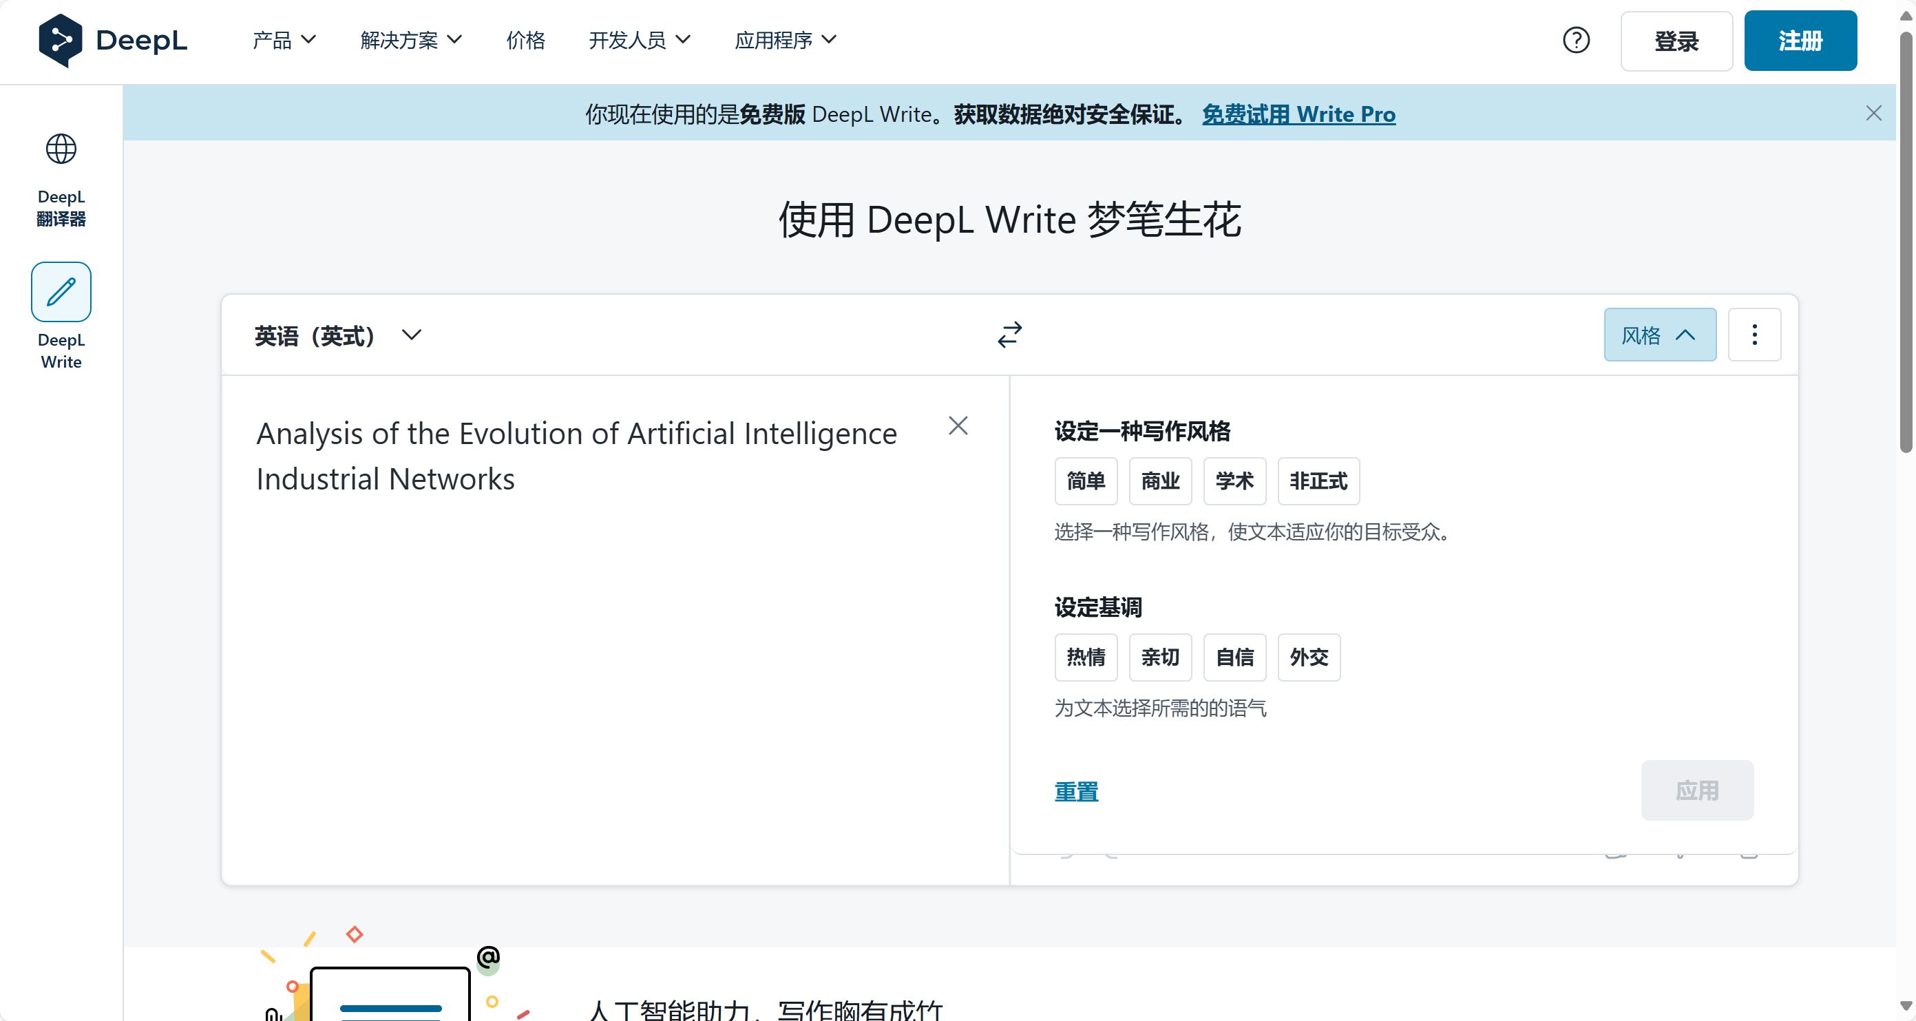
Task: Click the swap languages arrows icon
Action: pyautogui.click(x=1009, y=335)
